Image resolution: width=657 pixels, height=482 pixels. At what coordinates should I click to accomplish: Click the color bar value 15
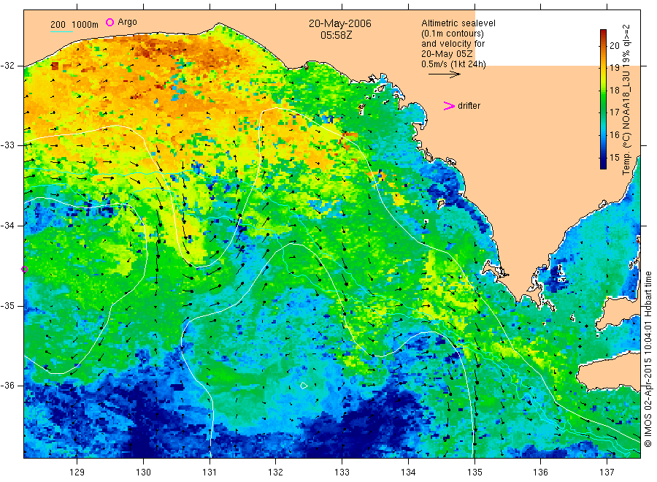point(614,158)
